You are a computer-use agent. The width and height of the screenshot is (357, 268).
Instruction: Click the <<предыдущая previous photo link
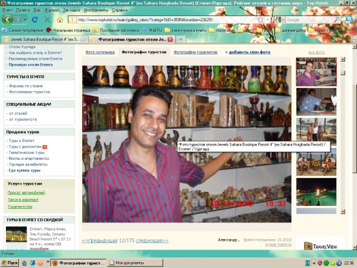[102, 240]
